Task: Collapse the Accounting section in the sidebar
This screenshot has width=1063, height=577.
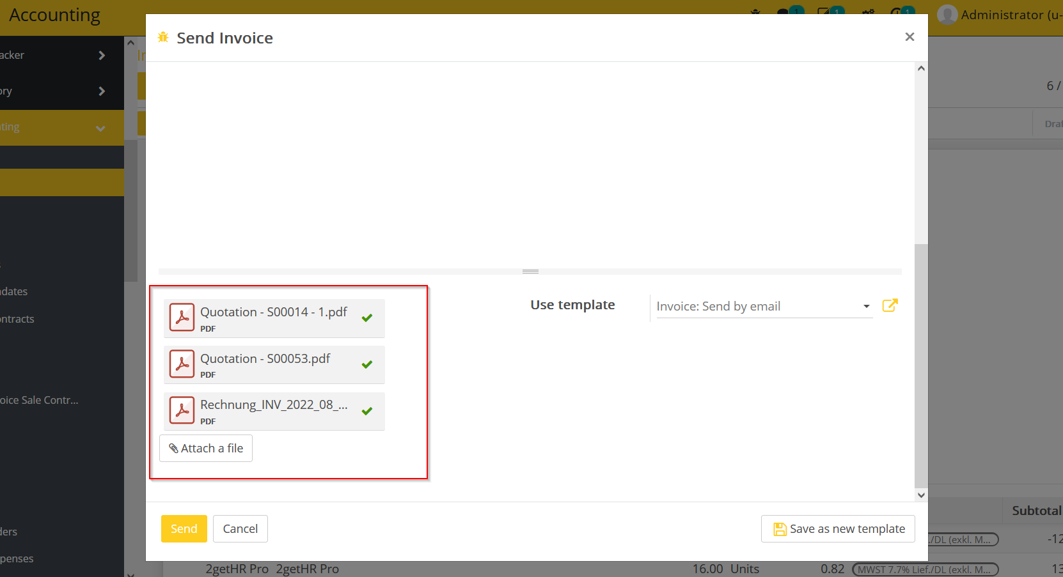Action: point(100,127)
